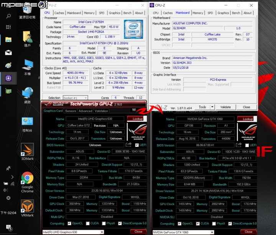Open Task View on the taskbar

[x=8, y=27]
